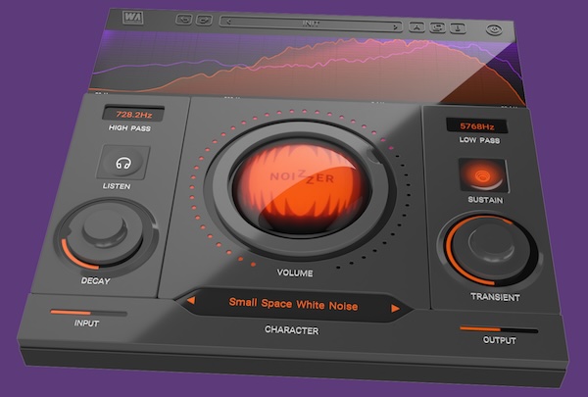The width and height of the screenshot is (588, 397).
Task: Go to next preset with right arrow
Action: coord(395,27)
